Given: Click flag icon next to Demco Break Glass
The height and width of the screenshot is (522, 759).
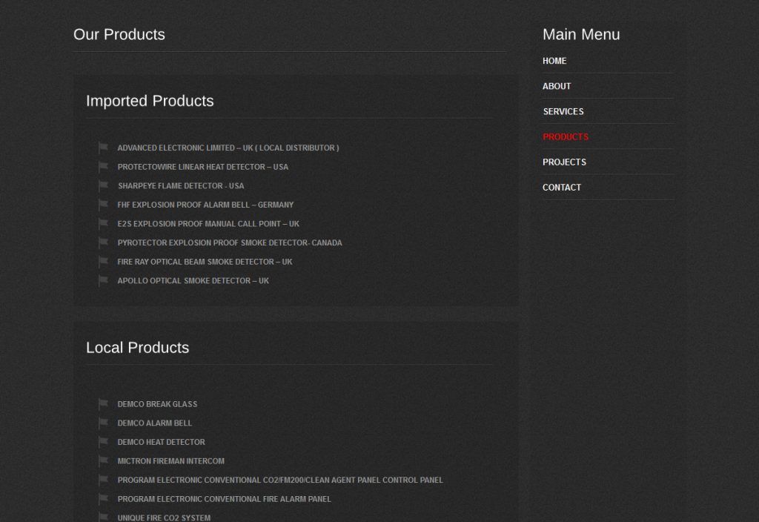Looking at the screenshot, I should [104, 404].
